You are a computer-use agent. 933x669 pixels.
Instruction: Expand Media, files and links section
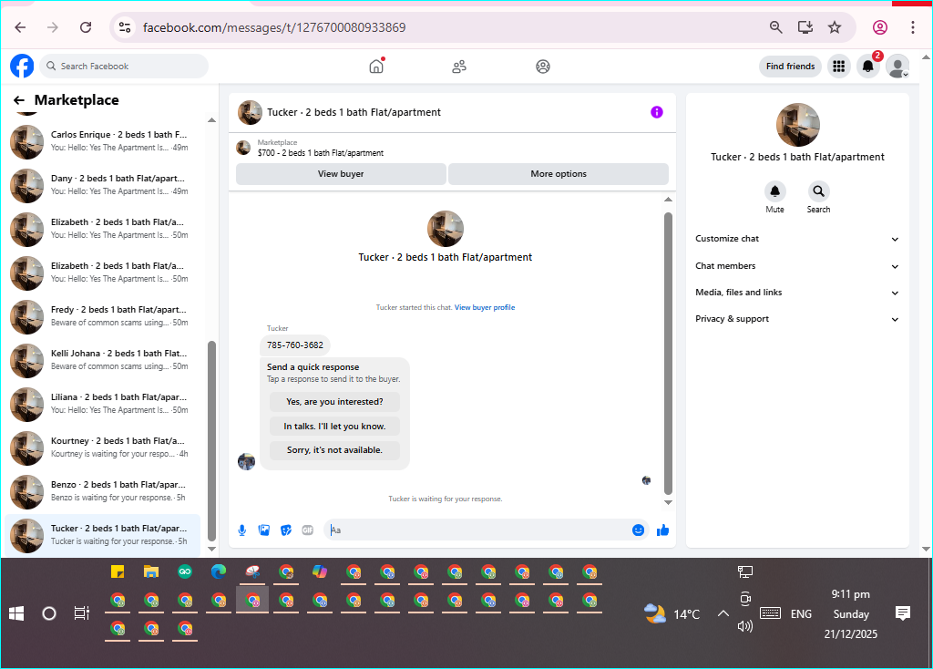click(797, 293)
